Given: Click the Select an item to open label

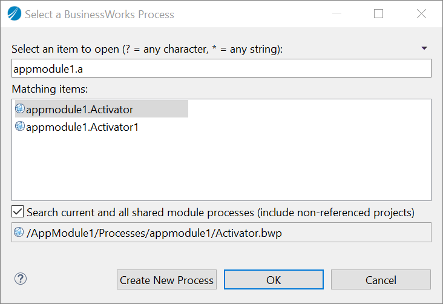Looking at the screenshot, I should [x=147, y=48].
